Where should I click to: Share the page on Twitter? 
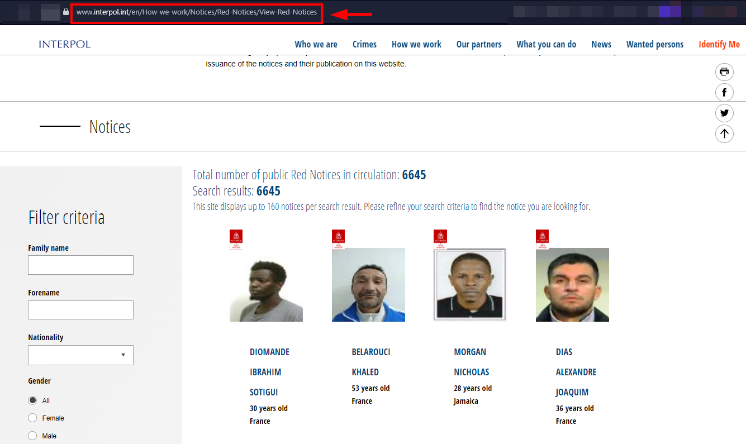724,113
